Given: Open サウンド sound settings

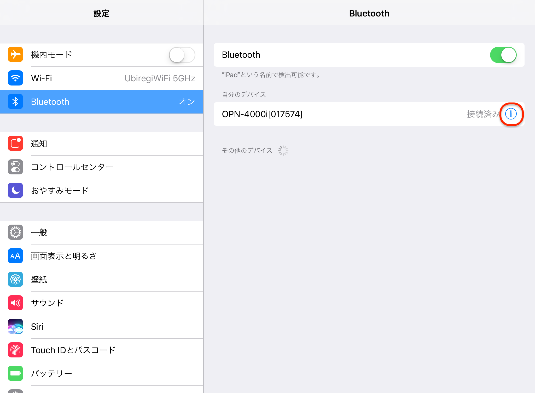Looking at the screenshot, I should (102, 303).
